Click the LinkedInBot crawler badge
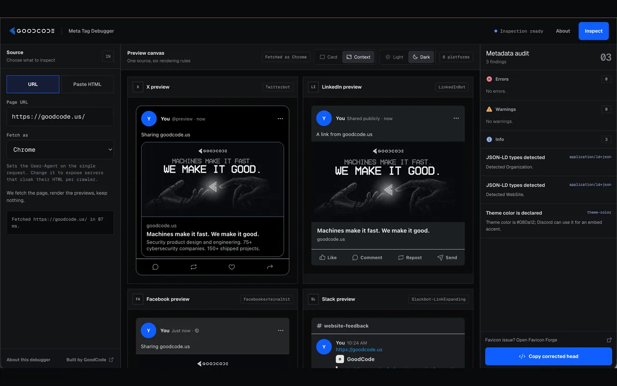This screenshot has width=617, height=386. click(452, 87)
